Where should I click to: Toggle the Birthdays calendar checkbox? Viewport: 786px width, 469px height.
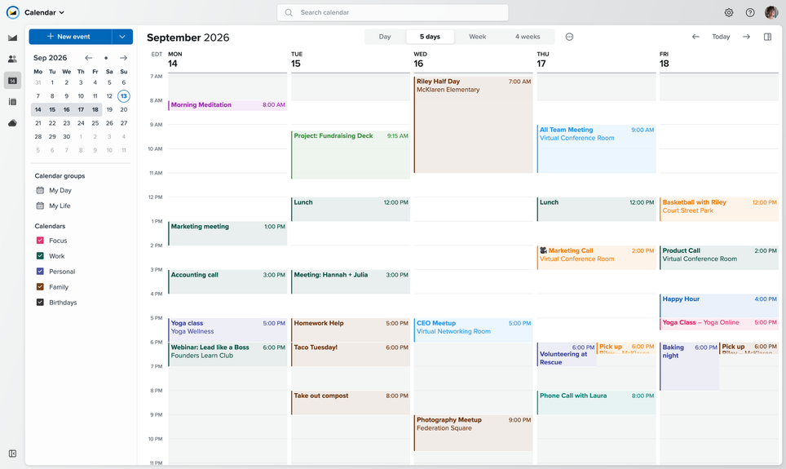coord(40,303)
